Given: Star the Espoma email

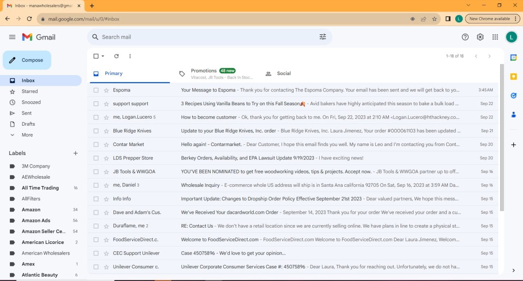Looking at the screenshot, I should click(x=106, y=90).
